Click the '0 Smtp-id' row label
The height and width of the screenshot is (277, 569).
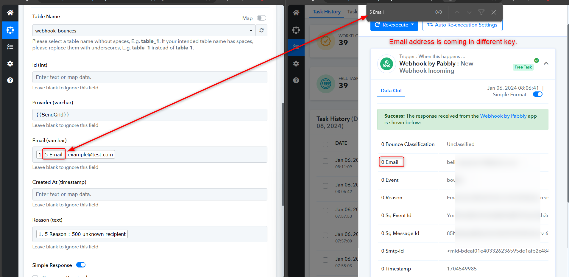392,251
